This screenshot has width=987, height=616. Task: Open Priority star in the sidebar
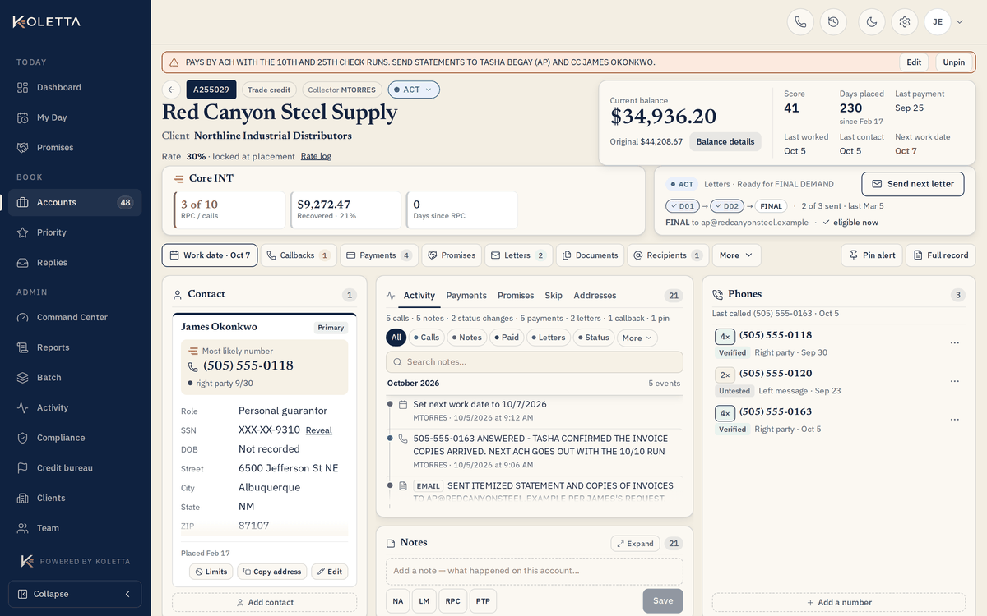[75, 232]
